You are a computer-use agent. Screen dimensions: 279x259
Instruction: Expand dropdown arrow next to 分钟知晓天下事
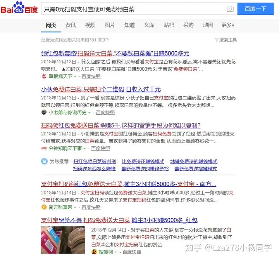pyautogui.click(x=84, y=148)
